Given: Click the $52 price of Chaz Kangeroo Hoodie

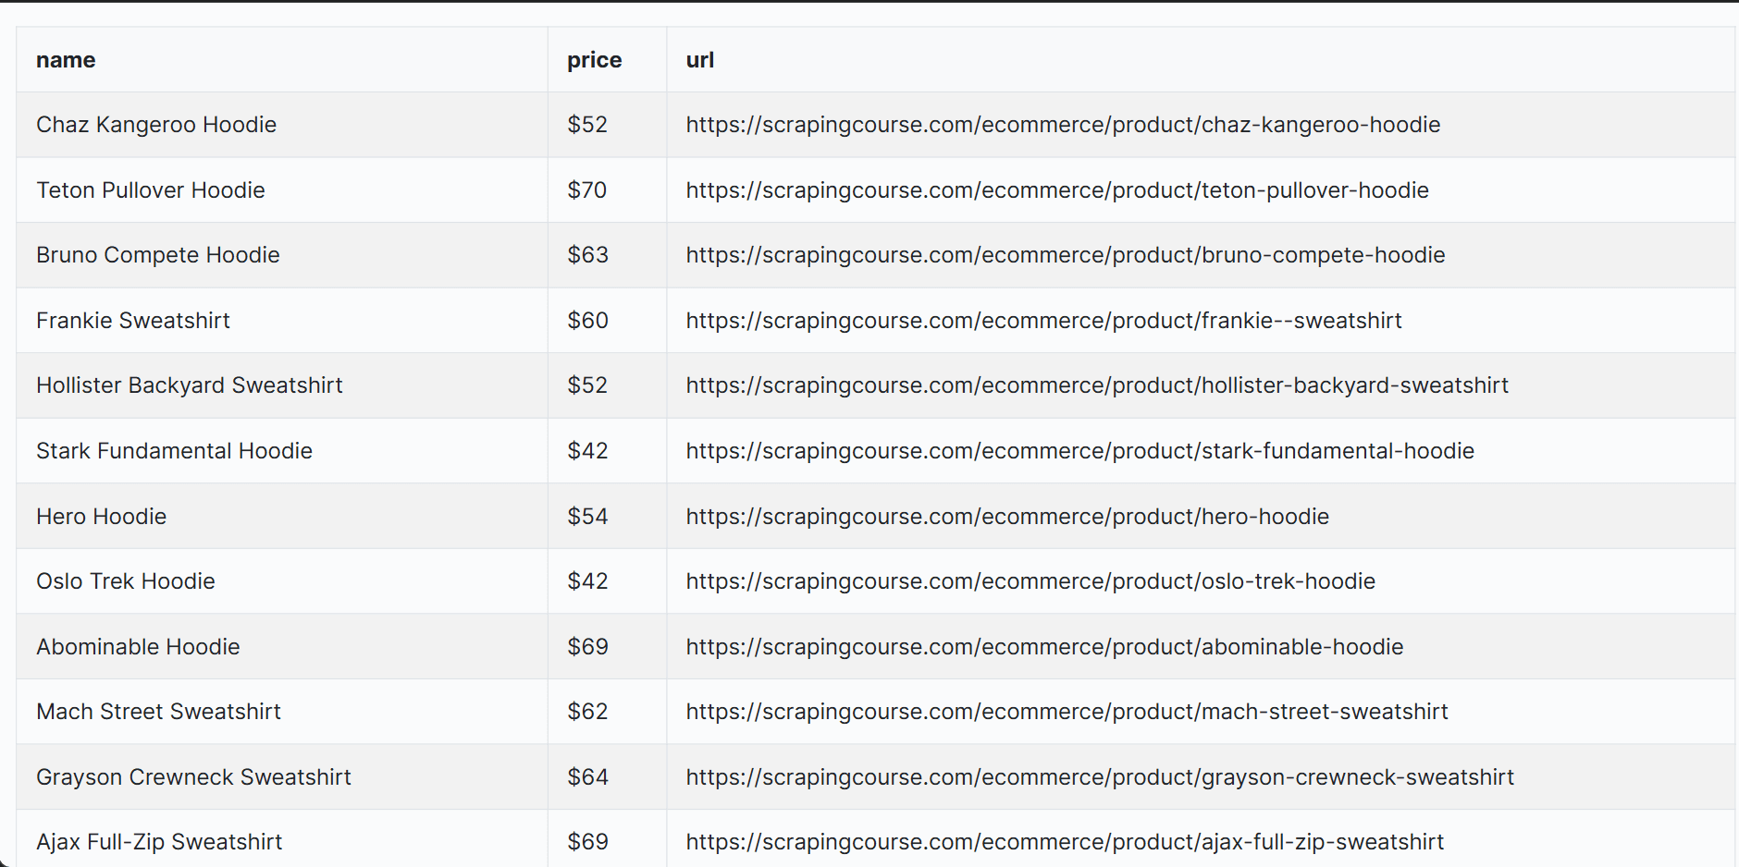Looking at the screenshot, I should click(x=587, y=125).
